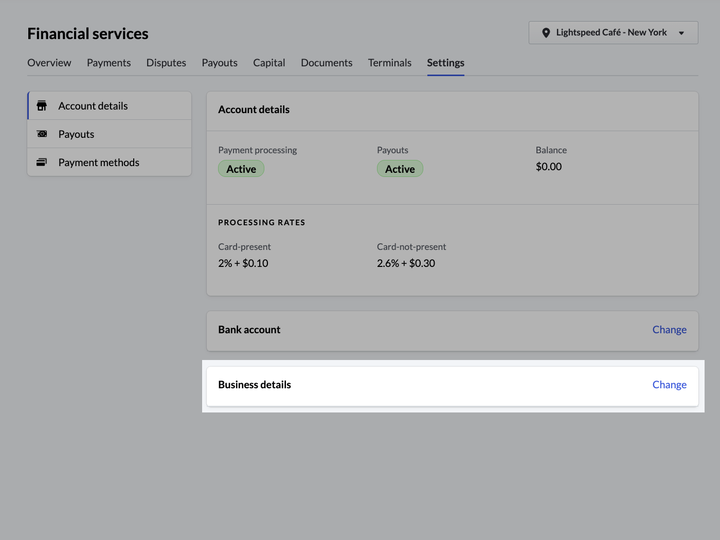Open the Lightspeed Café - New York store dropdown

[612, 32]
